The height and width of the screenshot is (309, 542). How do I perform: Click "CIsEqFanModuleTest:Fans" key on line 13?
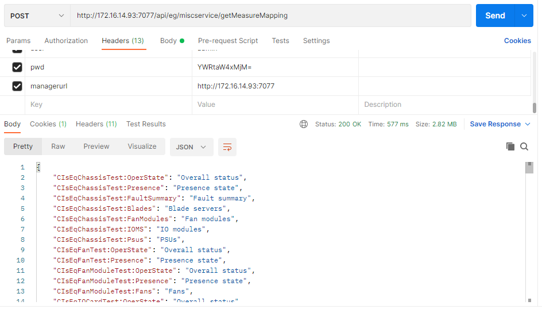point(104,291)
